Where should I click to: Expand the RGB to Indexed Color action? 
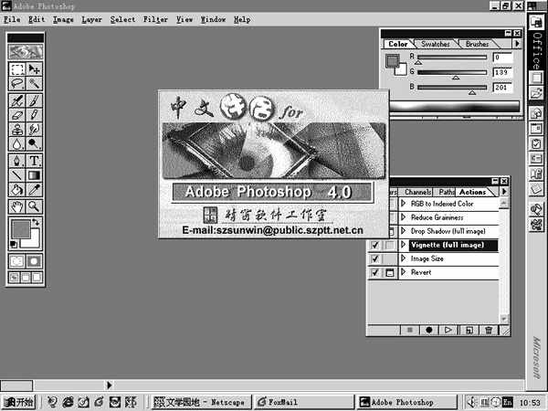point(404,204)
